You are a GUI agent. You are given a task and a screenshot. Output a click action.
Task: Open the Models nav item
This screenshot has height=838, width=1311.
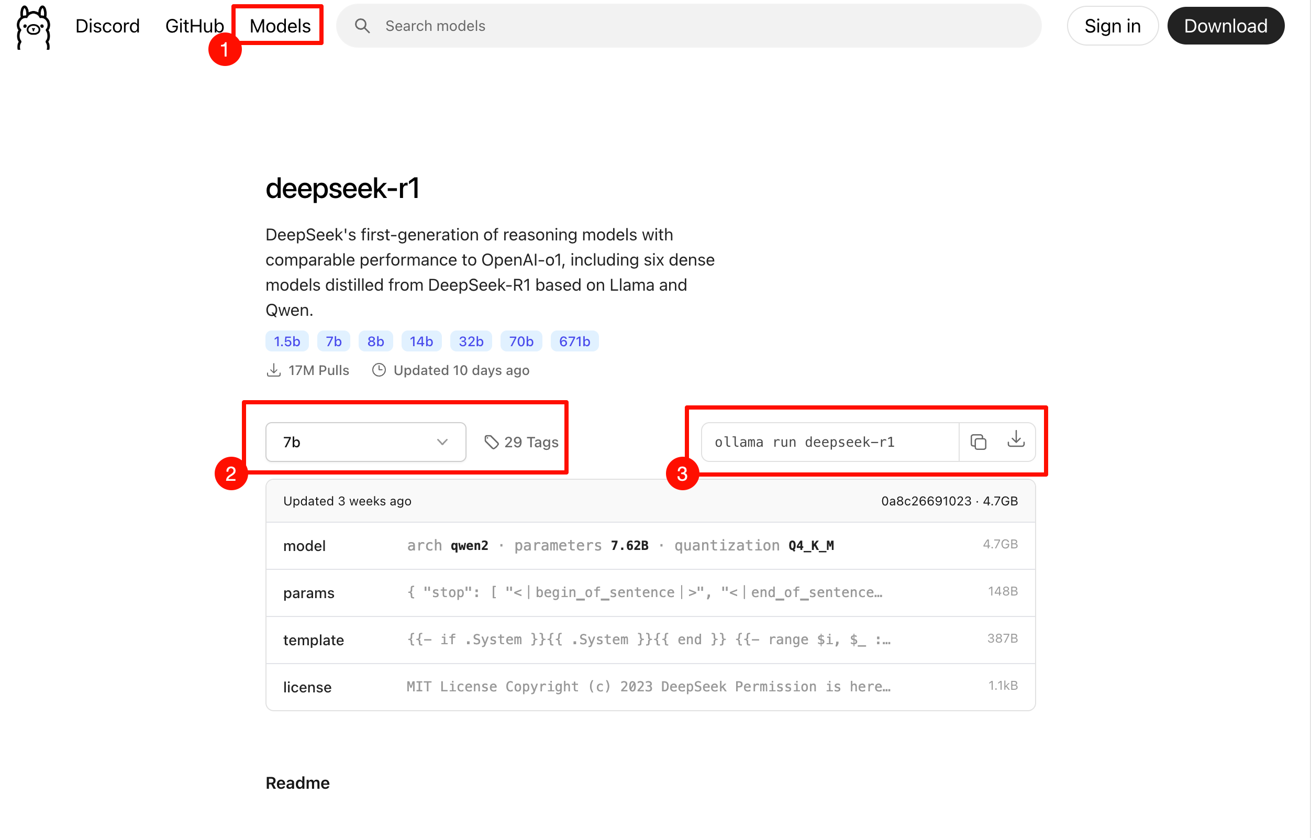click(x=280, y=26)
